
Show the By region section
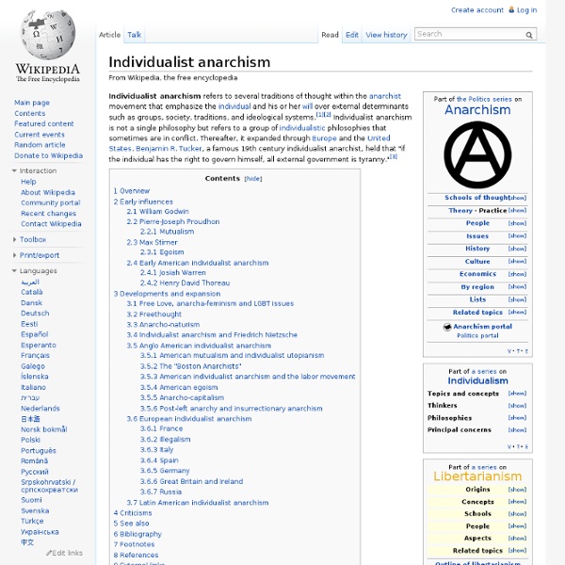pyautogui.click(x=517, y=287)
